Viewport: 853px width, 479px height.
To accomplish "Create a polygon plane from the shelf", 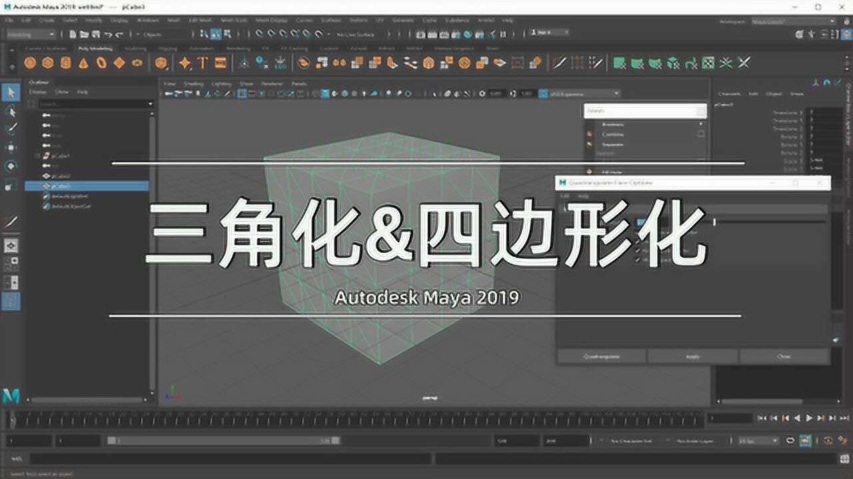I will (119, 63).
